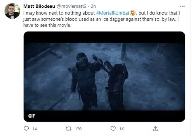This screenshot has height=135, width=192.
Task: Show the 178 retweets count
Action: [78, 129]
